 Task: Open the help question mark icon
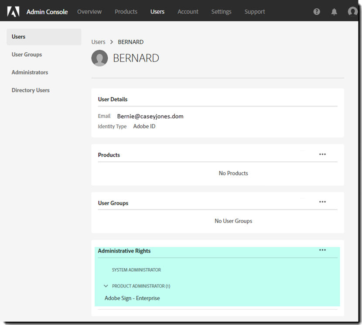(x=317, y=11)
